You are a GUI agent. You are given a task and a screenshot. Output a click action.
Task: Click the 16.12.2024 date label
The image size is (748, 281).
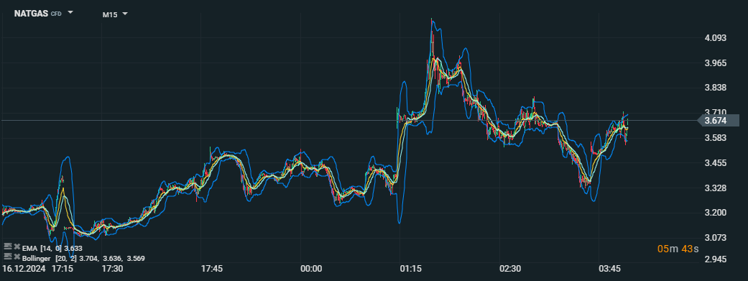tap(24, 269)
